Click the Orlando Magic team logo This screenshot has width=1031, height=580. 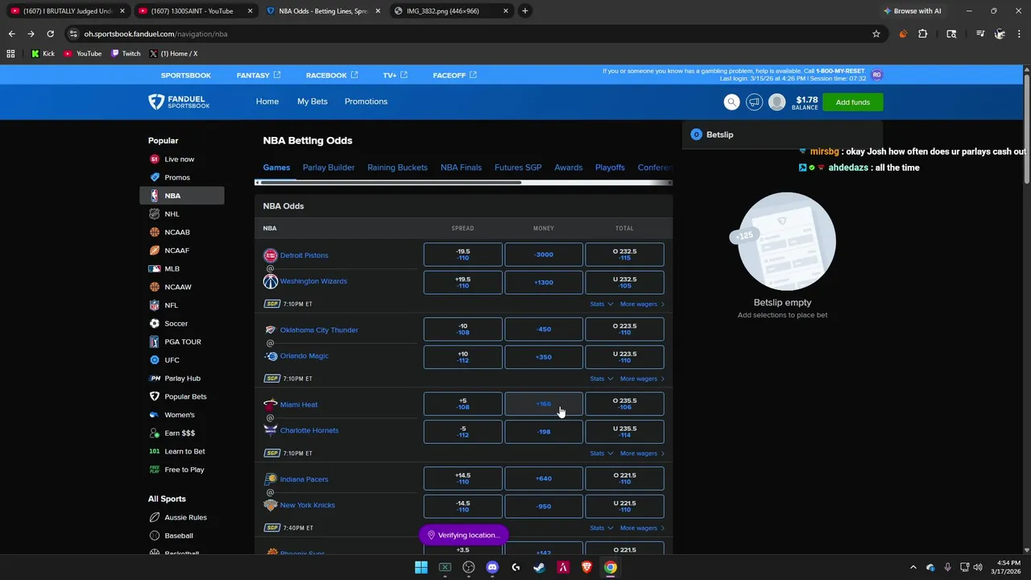click(x=270, y=356)
